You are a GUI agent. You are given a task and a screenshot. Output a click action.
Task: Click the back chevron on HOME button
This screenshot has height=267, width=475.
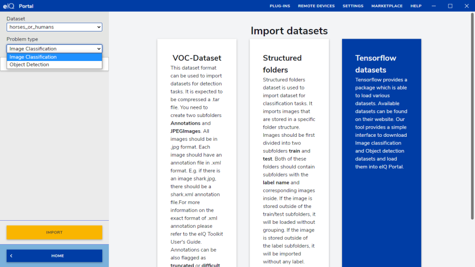pos(11,256)
